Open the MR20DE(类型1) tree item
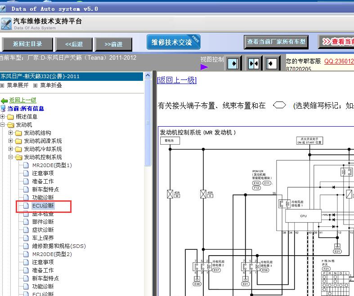This screenshot has width=354, height=296. tap(52, 165)
